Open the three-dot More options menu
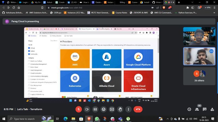Viewport: 218px width, 122px height. coord(128,109)
